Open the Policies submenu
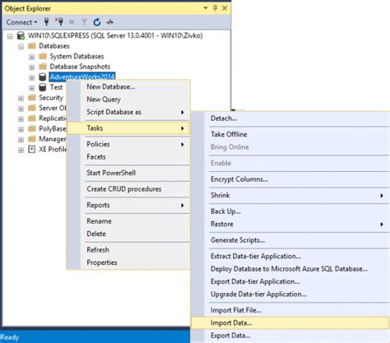 point(128,144)
